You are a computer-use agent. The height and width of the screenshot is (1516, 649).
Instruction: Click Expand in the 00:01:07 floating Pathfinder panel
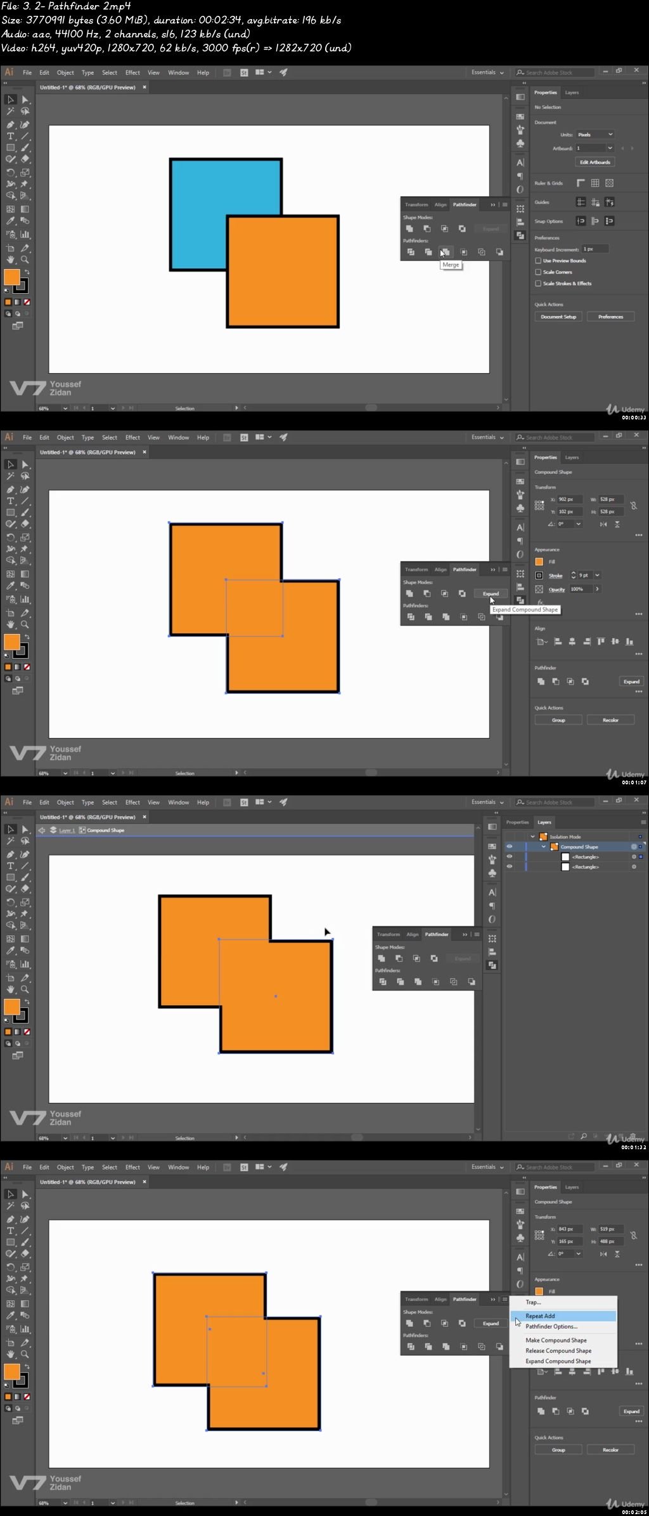[x=491, y=594]
